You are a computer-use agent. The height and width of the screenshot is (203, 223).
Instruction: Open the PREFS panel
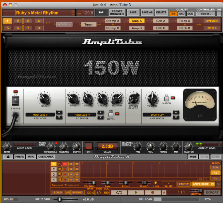20,157
